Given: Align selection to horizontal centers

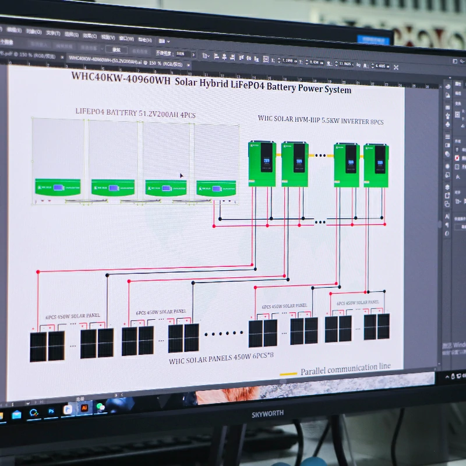Looking at the screenshot, I should coord(225,57).
